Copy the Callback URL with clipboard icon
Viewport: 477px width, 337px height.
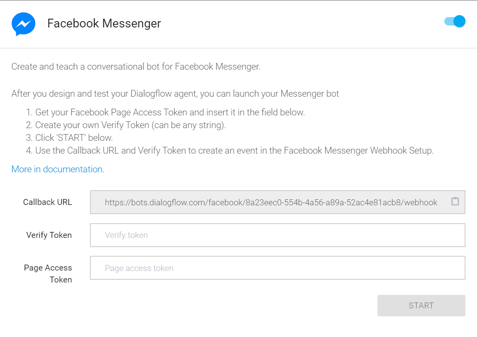455,201
